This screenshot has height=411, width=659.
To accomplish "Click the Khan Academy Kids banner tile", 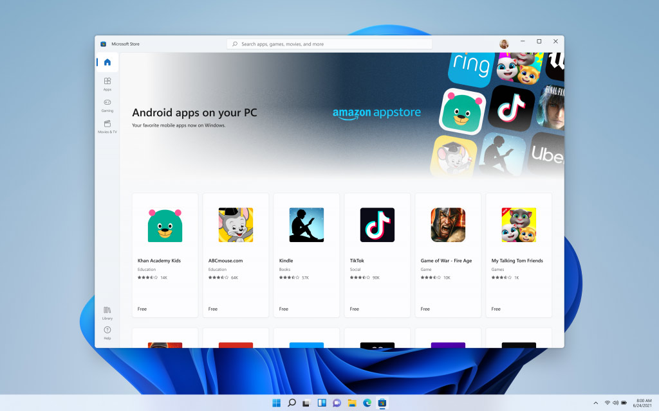I will coord(462,112).
